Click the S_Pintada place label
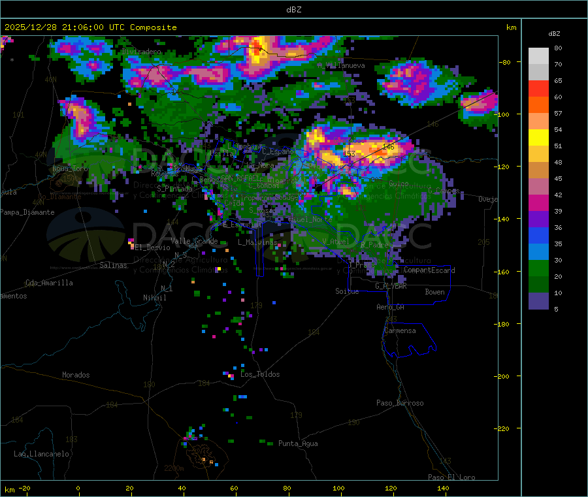 [174, 189]
